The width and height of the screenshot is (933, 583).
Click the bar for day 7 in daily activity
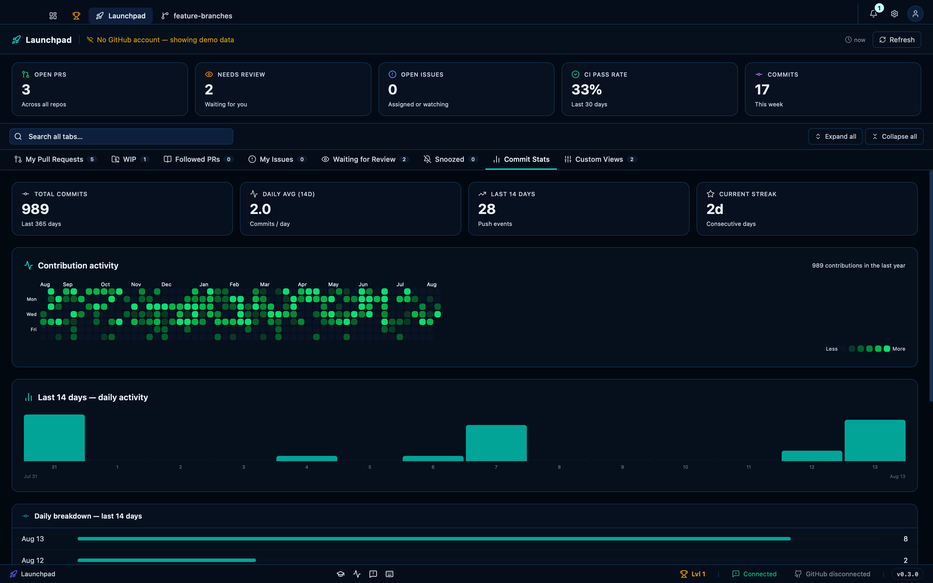(496, 443)
